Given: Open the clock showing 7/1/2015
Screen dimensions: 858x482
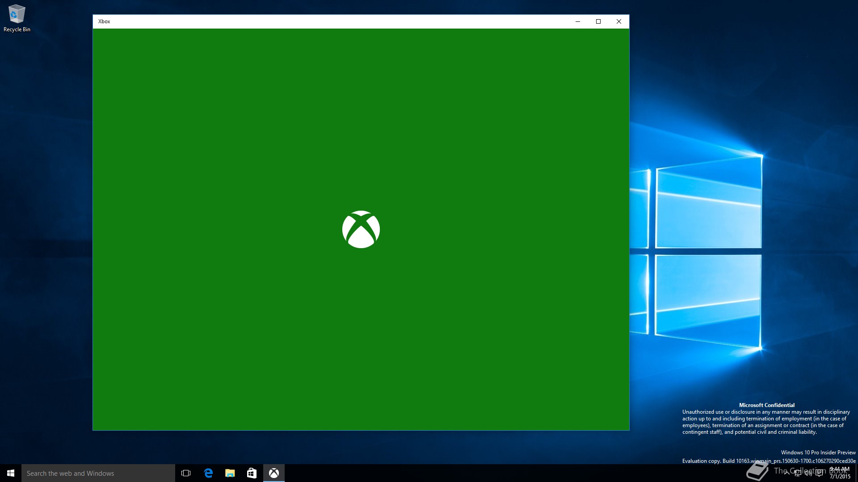Looking at the screenshot, I should coord(840,473).
